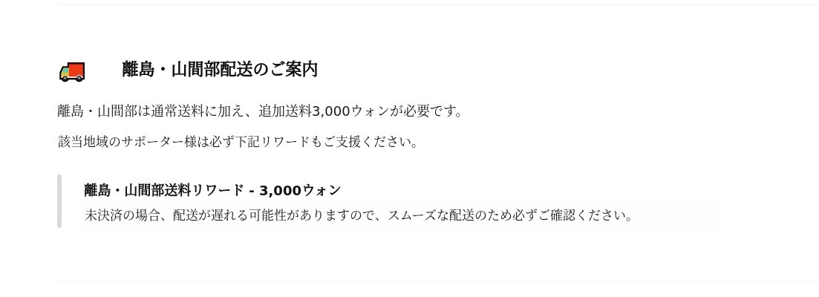This screenshot has height=297, width=819.
Task: Click the delivery truck icon
Action: (x=72, y=72)
